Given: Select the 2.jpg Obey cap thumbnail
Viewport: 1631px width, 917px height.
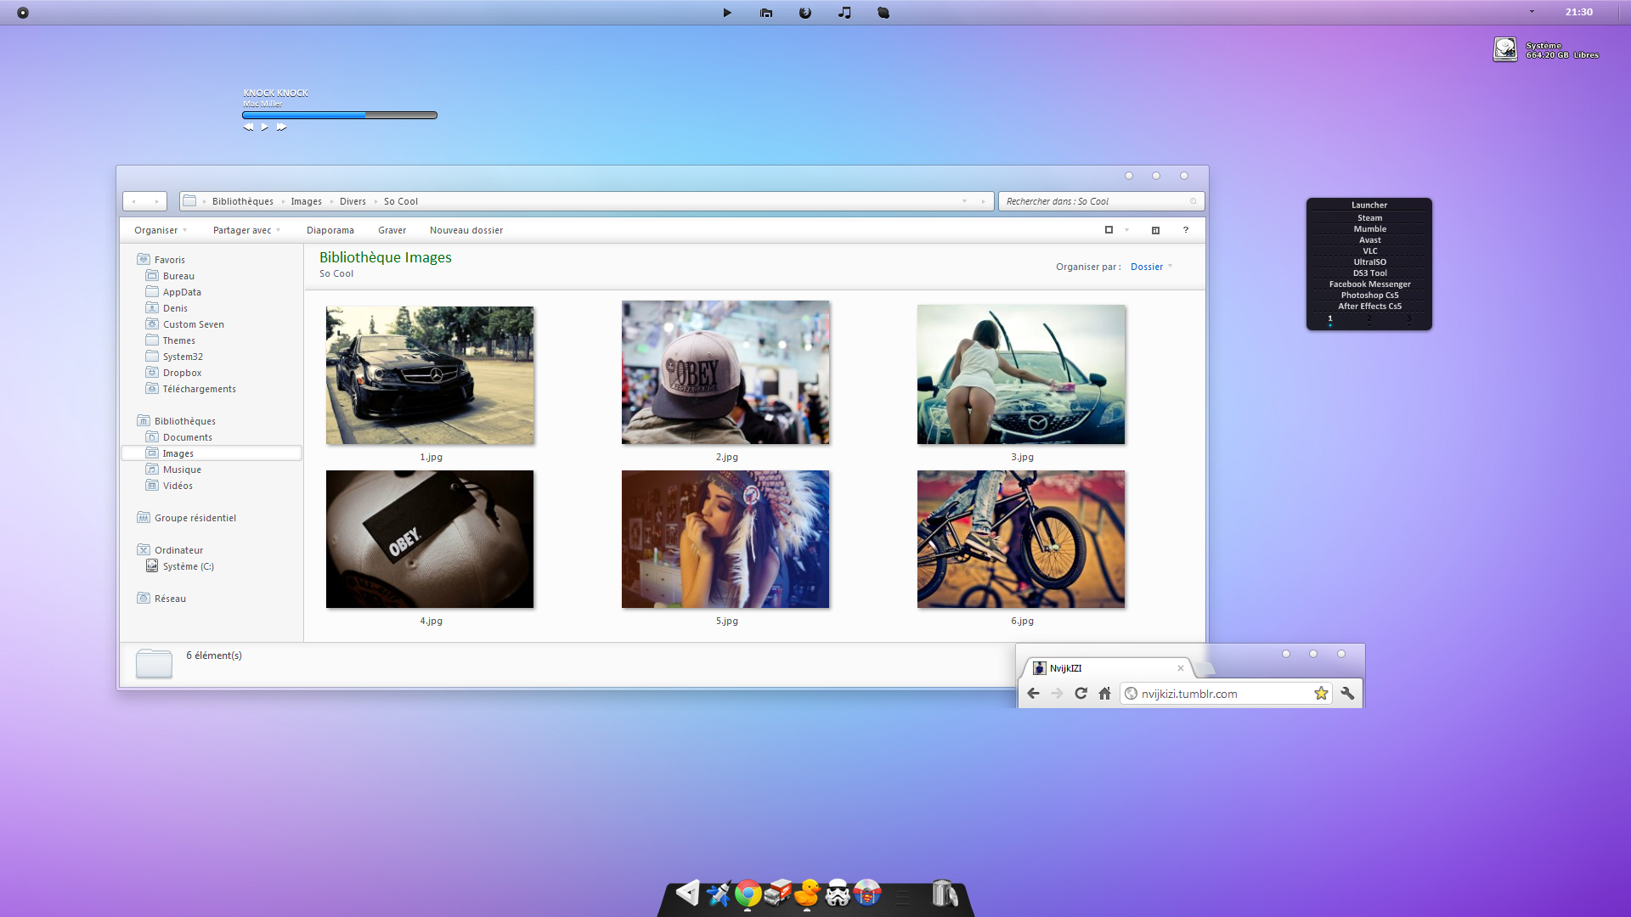Looking at the screenshot, I should [725, 372].
